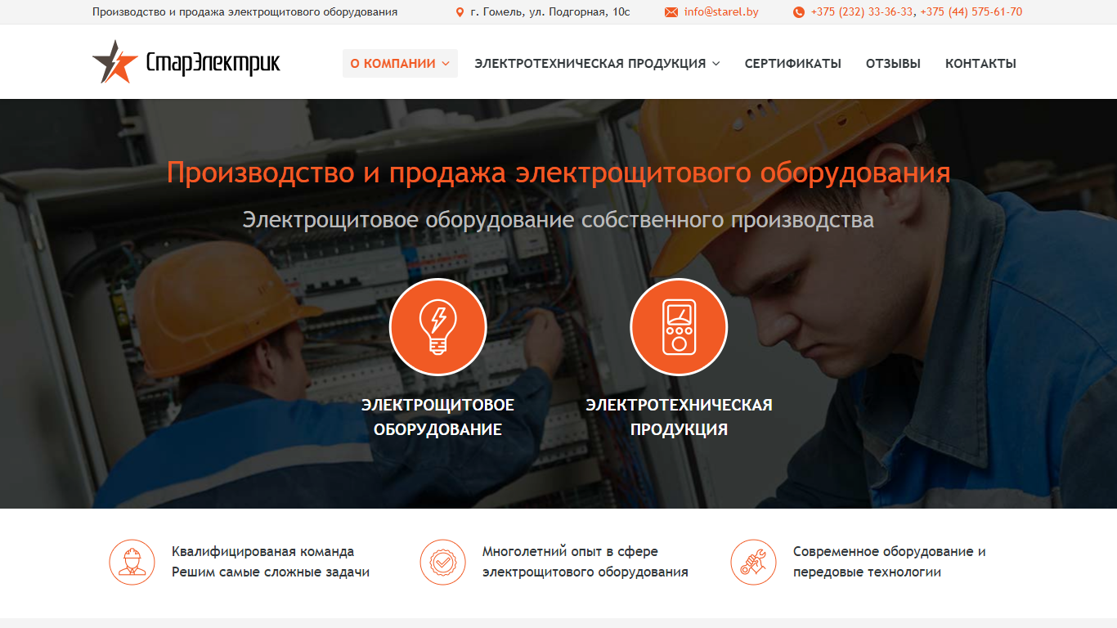Open the ОТЗЫВЫ menu item
1117x628 pixels.
(x=893, y=64)
